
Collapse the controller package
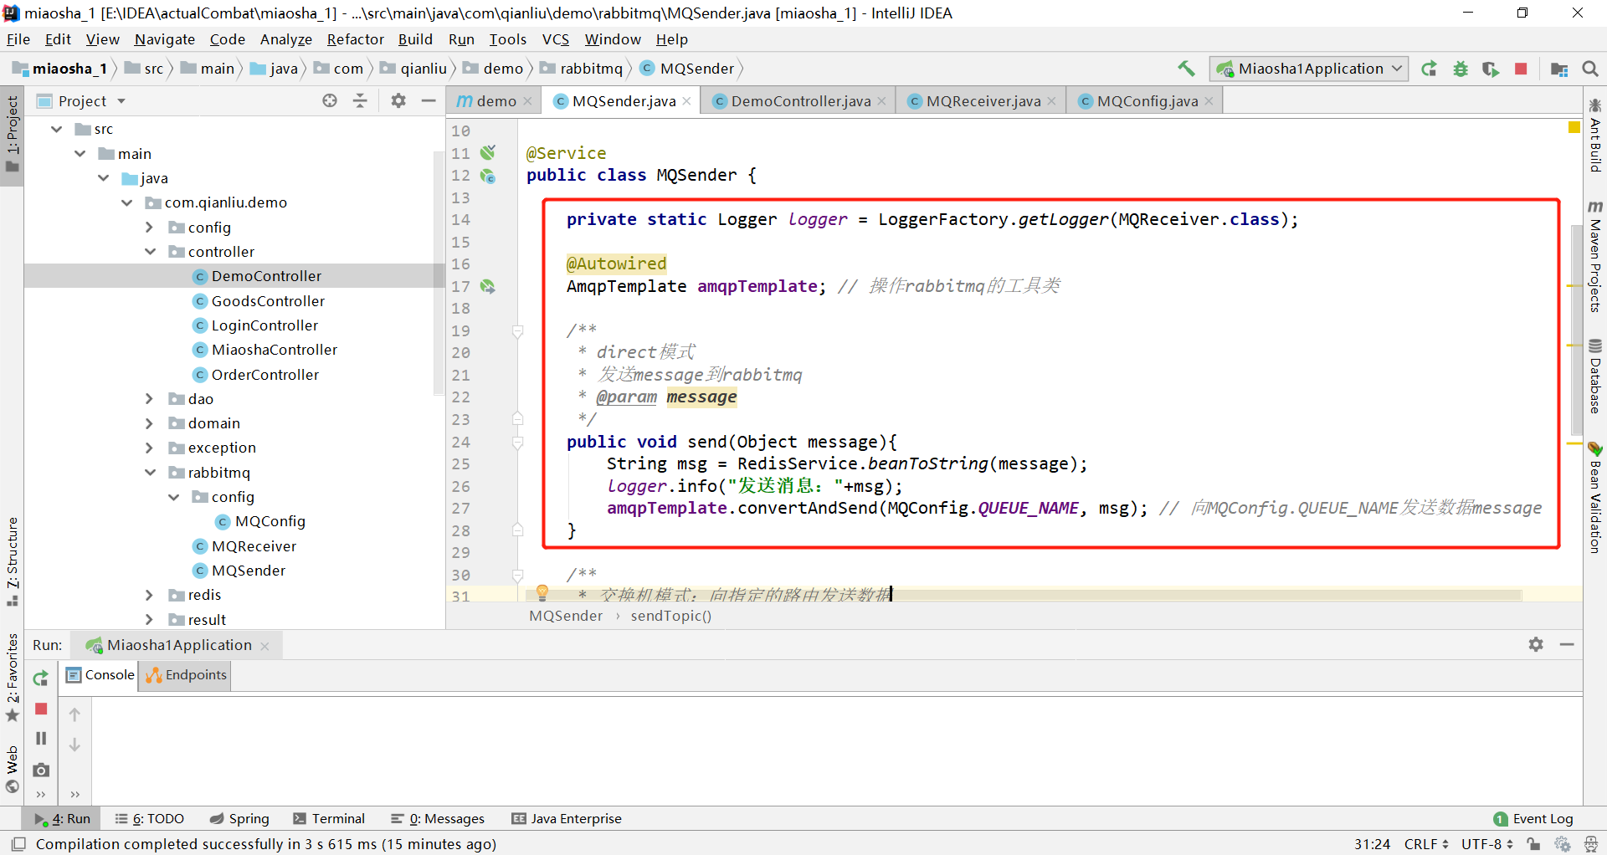click(150, 251)
